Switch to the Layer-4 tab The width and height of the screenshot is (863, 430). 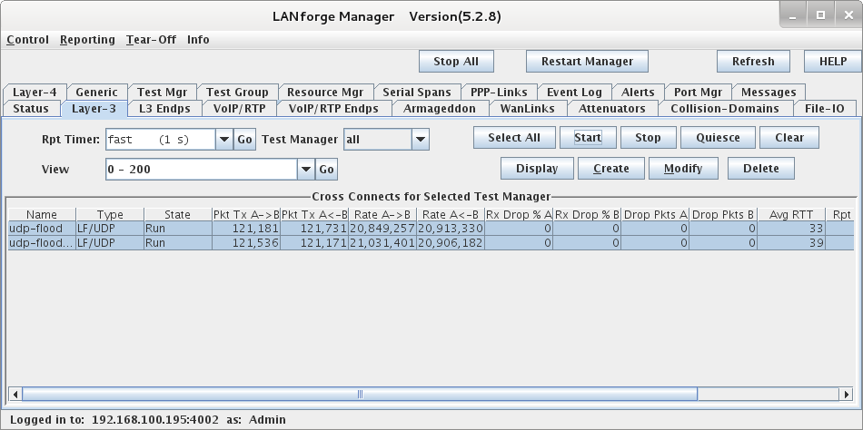click(35, 92)
